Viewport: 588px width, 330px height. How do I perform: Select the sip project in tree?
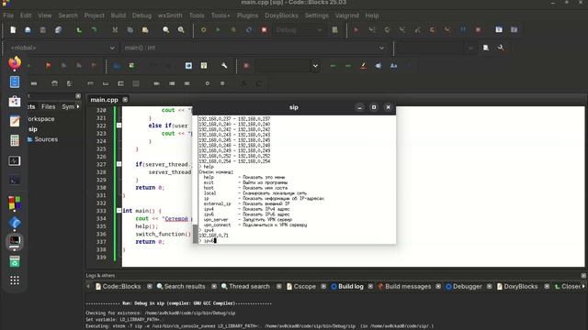[x=33, y=129]
